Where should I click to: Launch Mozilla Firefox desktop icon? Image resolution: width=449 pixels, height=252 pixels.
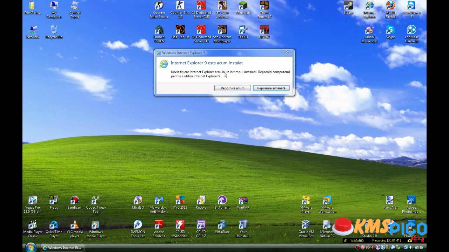(390, 10)
